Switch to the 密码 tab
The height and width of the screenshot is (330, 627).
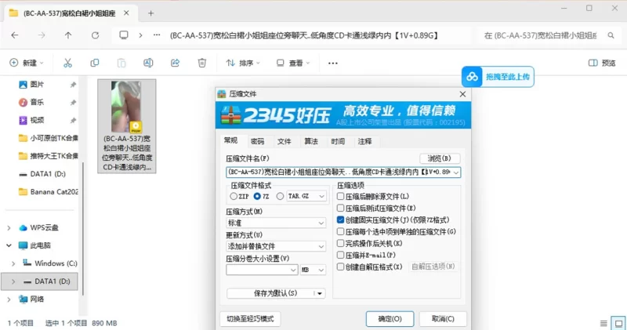point(258,141)
